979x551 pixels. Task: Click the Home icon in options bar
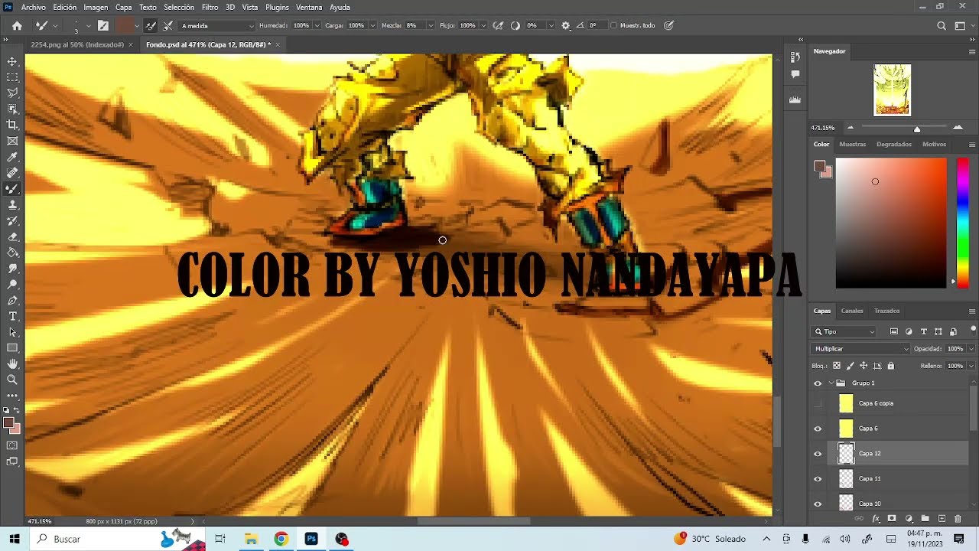(x=17, y=25)
